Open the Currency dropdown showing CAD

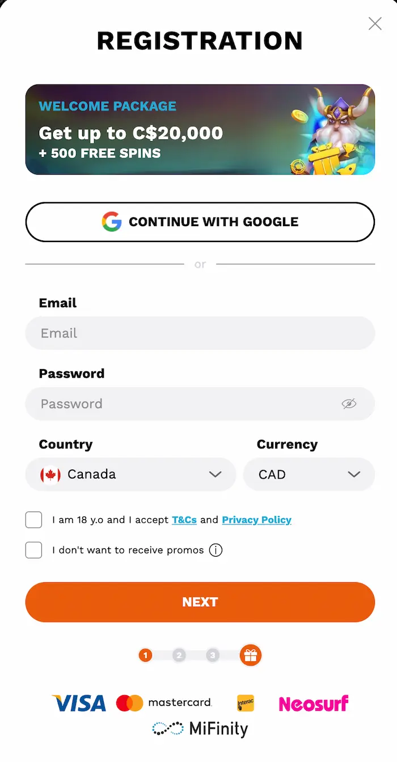point(309,474)
